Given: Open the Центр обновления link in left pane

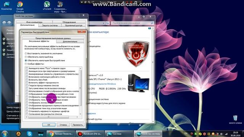Looking at the screenshot, I should click(13, 112).
